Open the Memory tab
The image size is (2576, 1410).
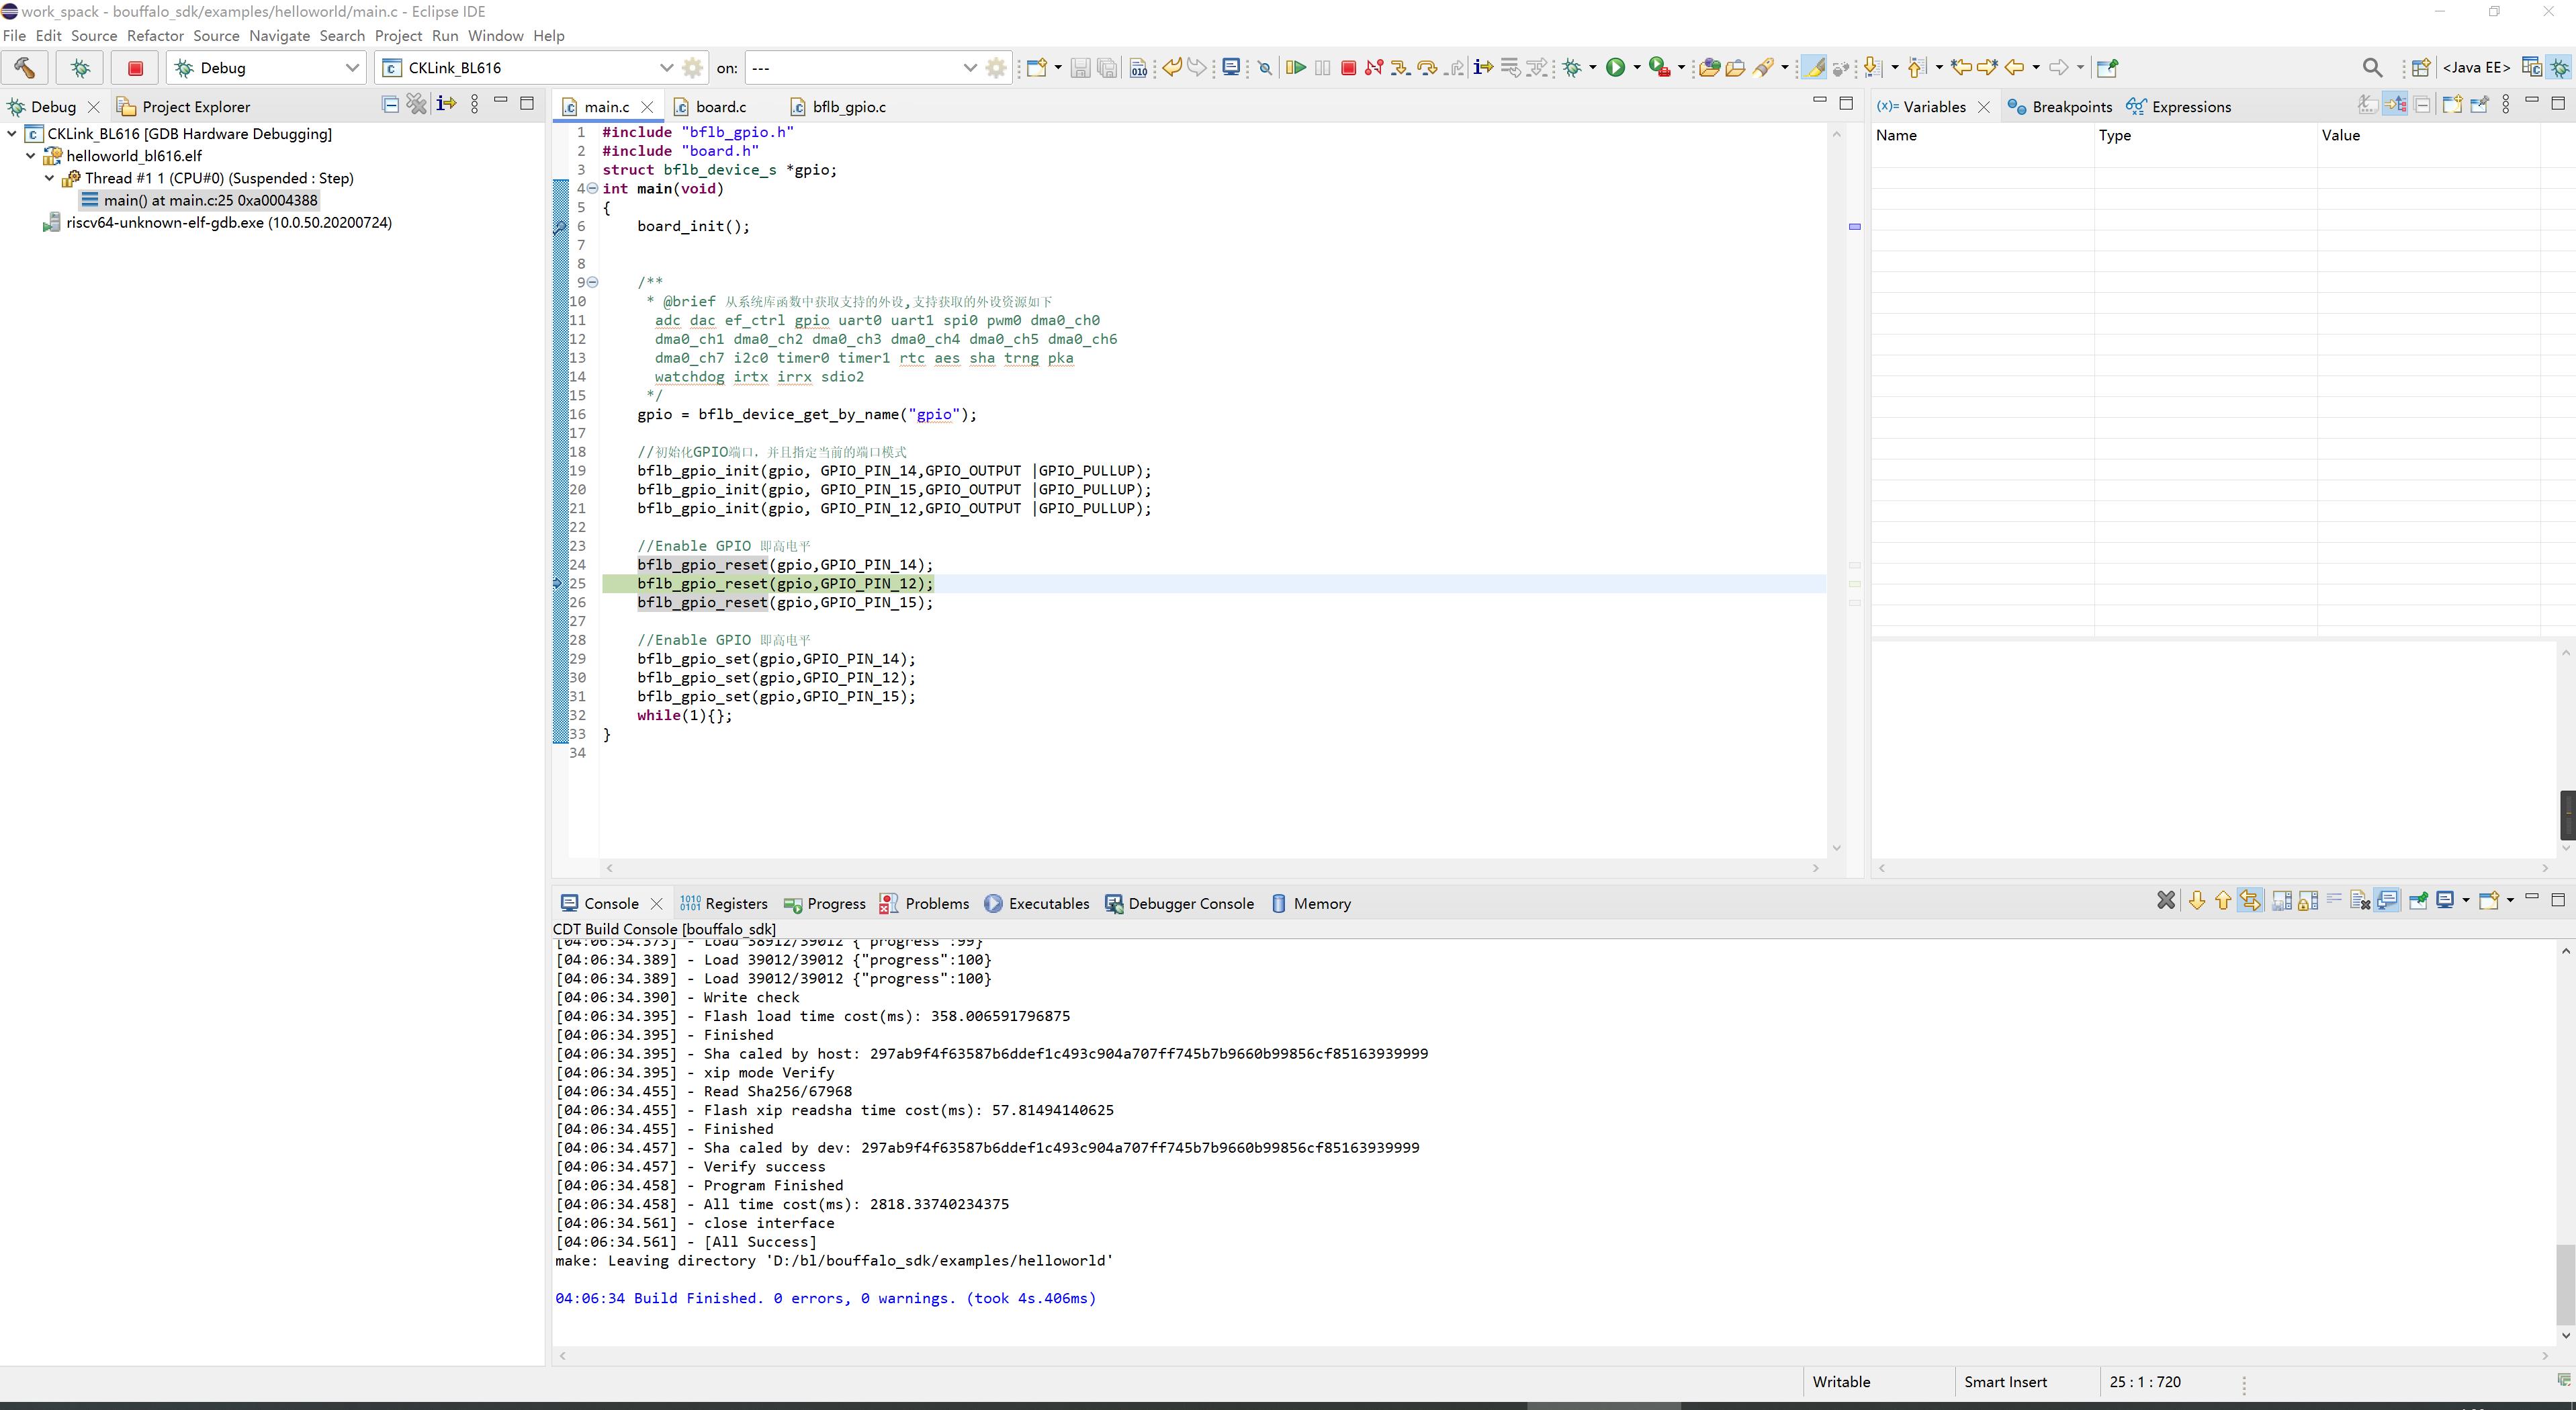tap(1311, 903)
